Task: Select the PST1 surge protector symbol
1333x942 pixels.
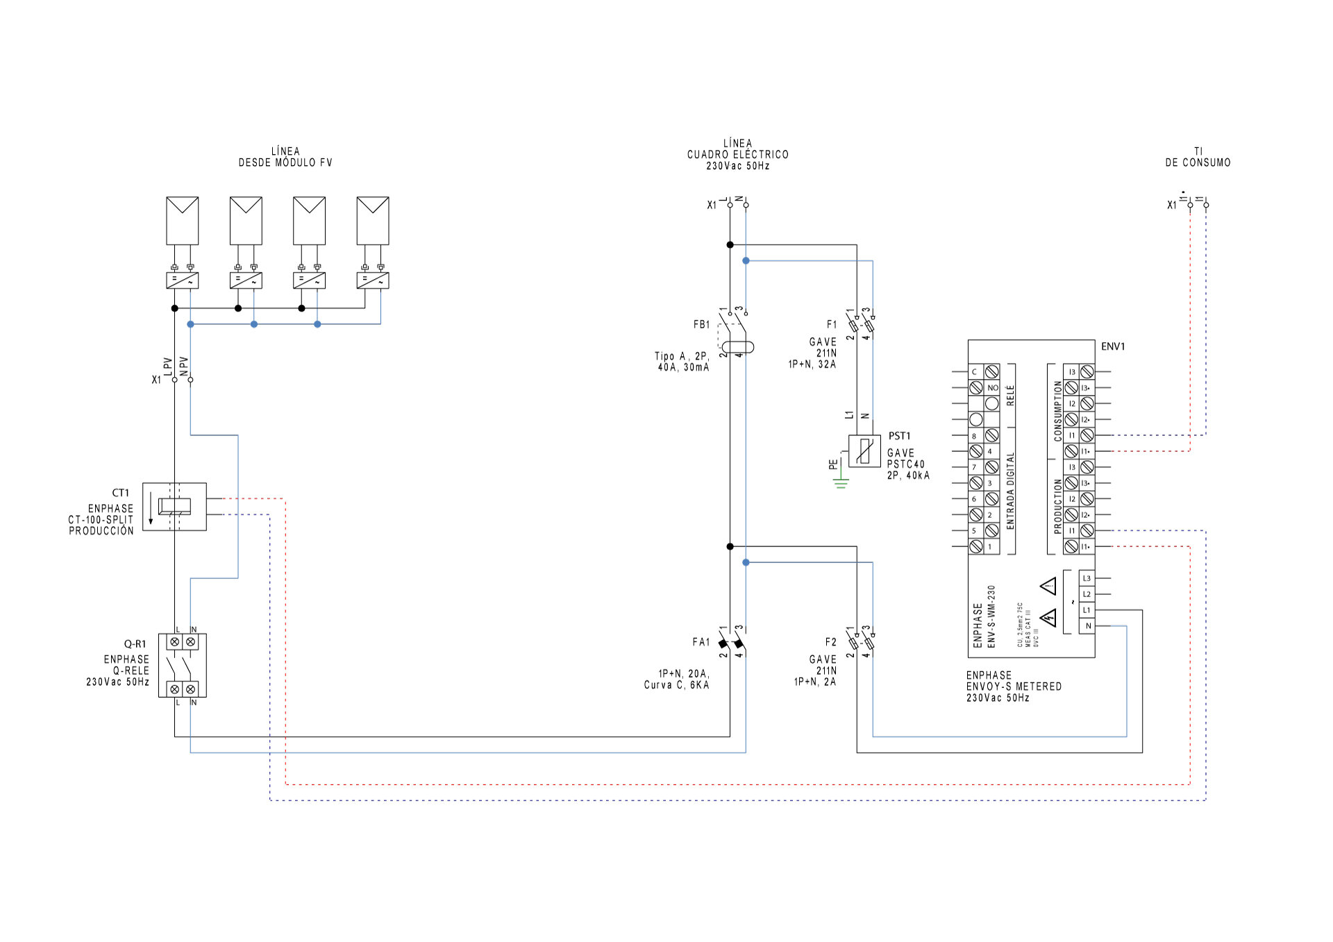Action: pos(864,451)
